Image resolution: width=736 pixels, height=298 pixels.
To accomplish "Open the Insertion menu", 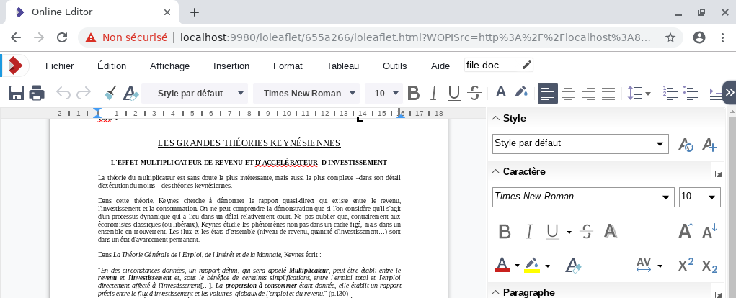I will point(231,66).
